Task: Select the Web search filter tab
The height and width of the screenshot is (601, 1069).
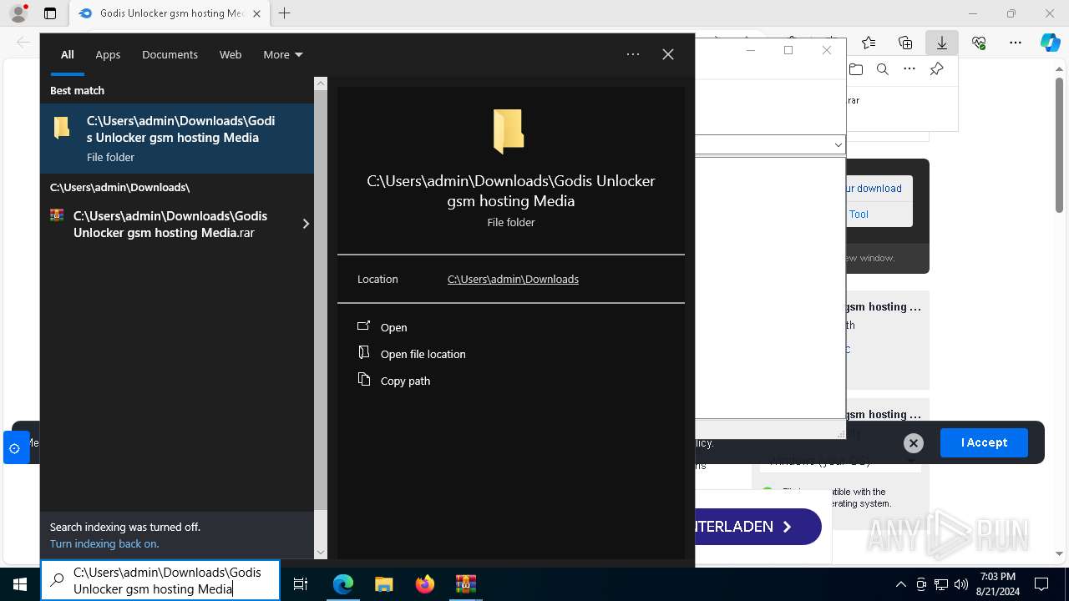Action: (231, 54)
